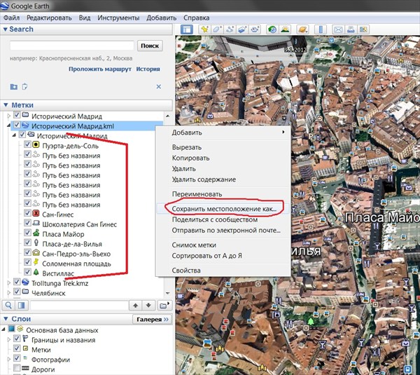
Task: Open the Справка menu
Action: 196,18
